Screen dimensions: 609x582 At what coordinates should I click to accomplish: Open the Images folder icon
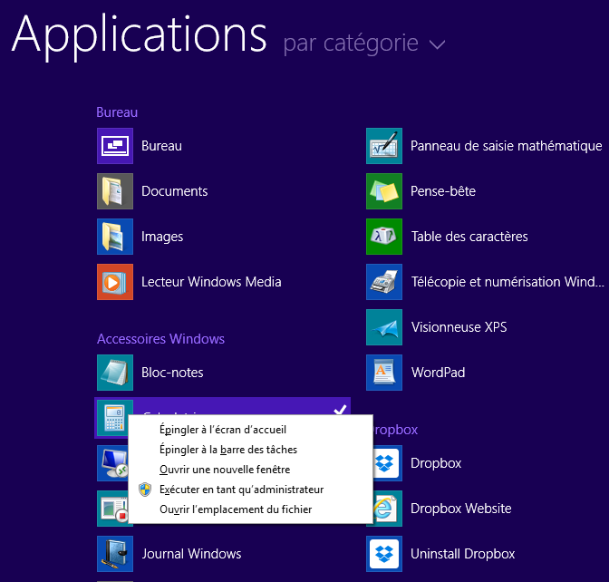click(x=115, y=237)
